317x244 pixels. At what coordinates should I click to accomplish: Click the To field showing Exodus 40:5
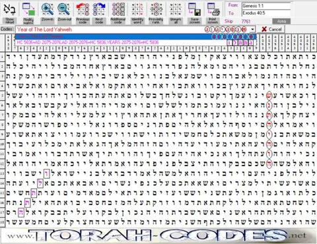[x=266, y=13]
